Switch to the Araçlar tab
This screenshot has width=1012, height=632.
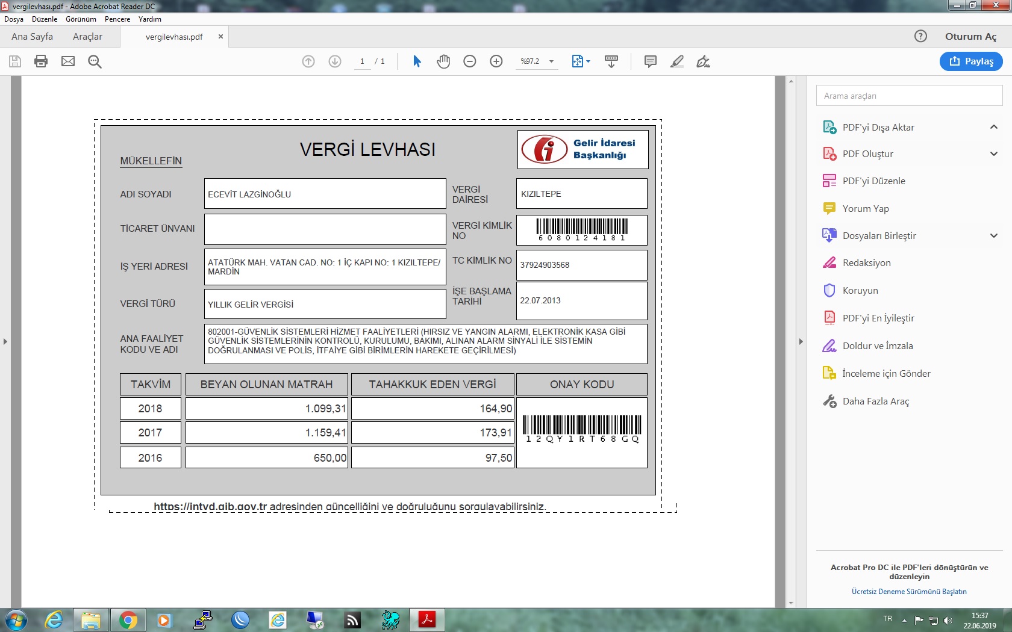pyautogui.click(x=87, y=37)
